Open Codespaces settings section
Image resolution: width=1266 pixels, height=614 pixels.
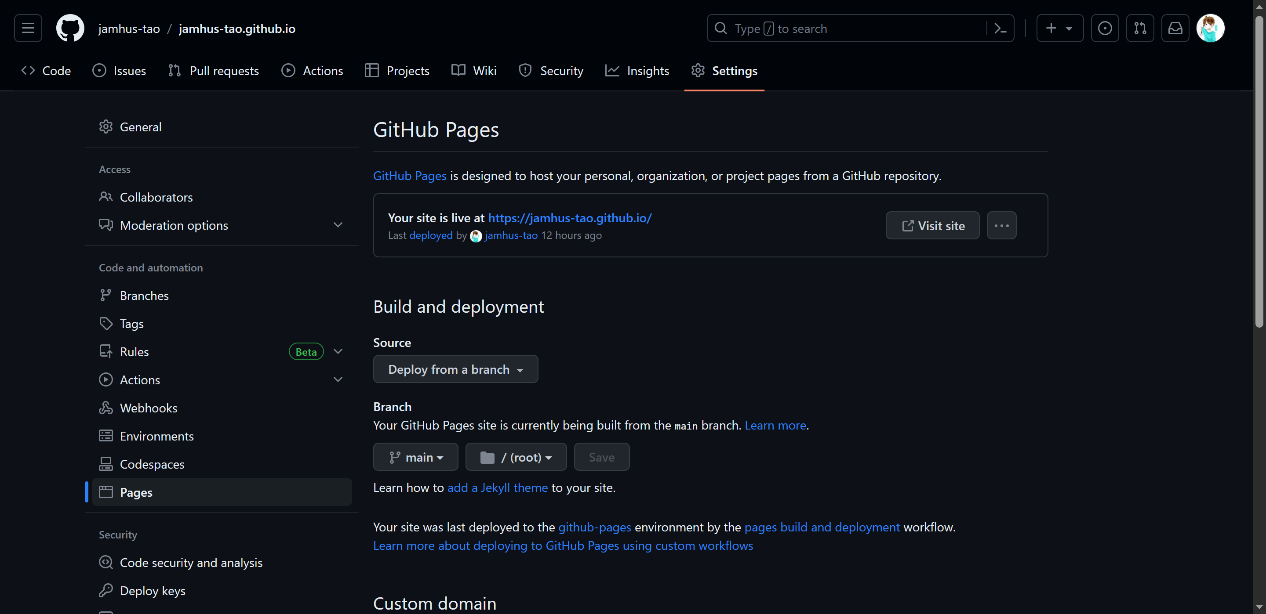(153, 464)
